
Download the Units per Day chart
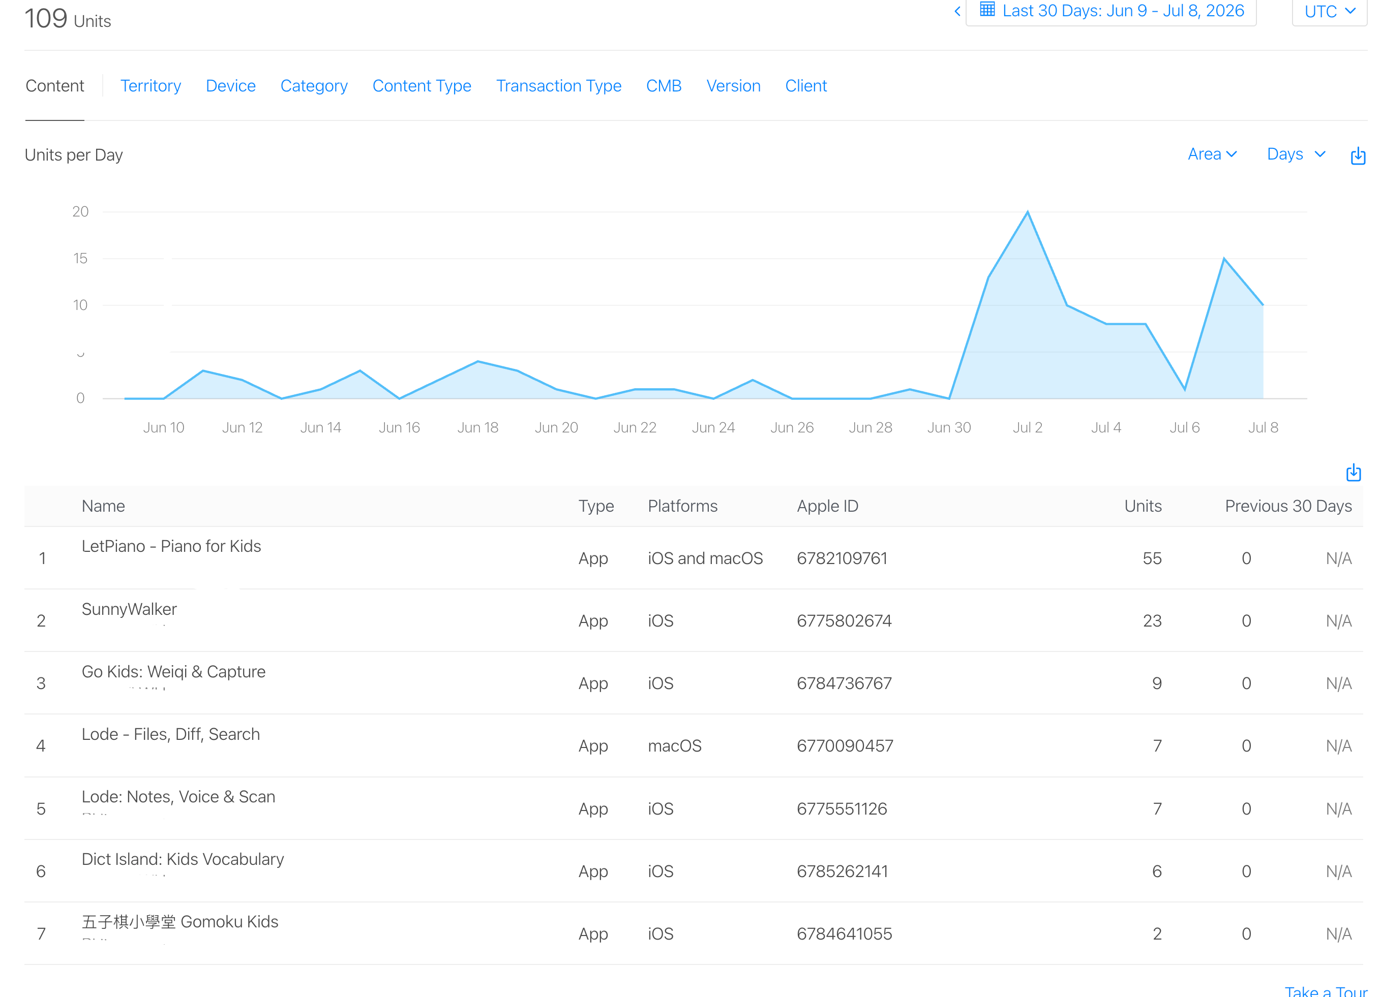coord(1358,155)
